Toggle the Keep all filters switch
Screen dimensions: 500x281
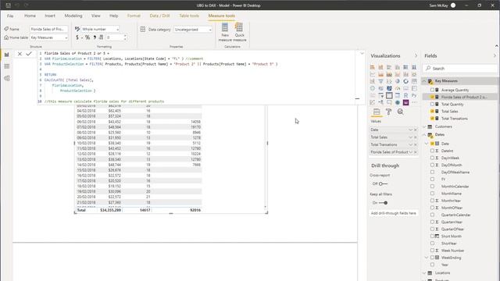tap(383, 203)
